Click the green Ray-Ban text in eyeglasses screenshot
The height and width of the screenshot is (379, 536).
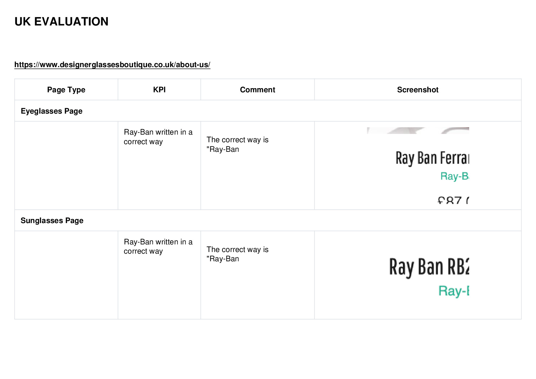tap(455, 176)
